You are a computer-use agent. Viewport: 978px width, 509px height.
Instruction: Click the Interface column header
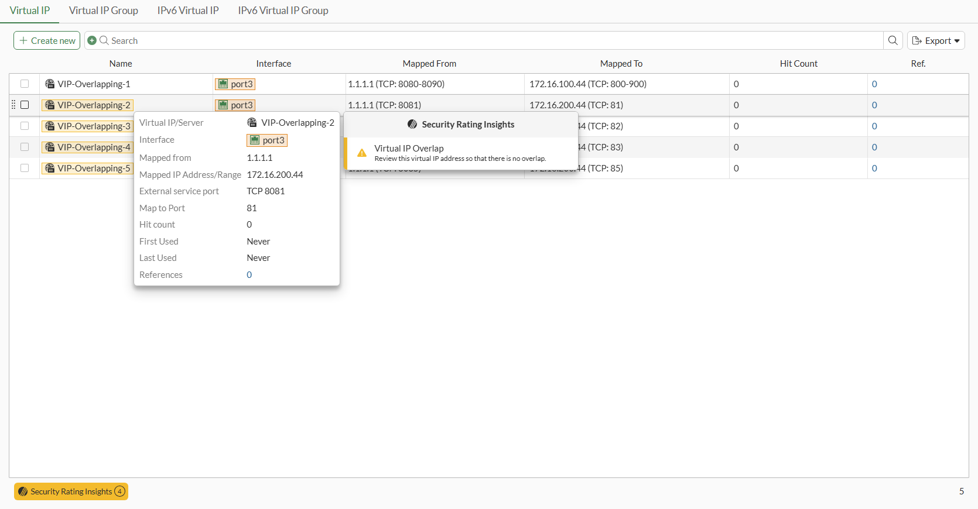pos(273,63)
